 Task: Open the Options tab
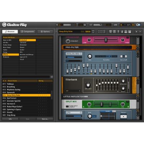point(45,32)
